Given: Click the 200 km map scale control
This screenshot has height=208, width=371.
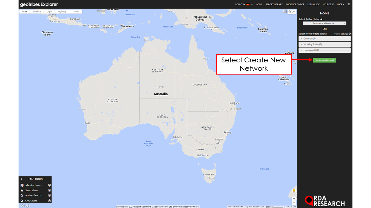Looking at the screenshot, I should pos(274,207).
